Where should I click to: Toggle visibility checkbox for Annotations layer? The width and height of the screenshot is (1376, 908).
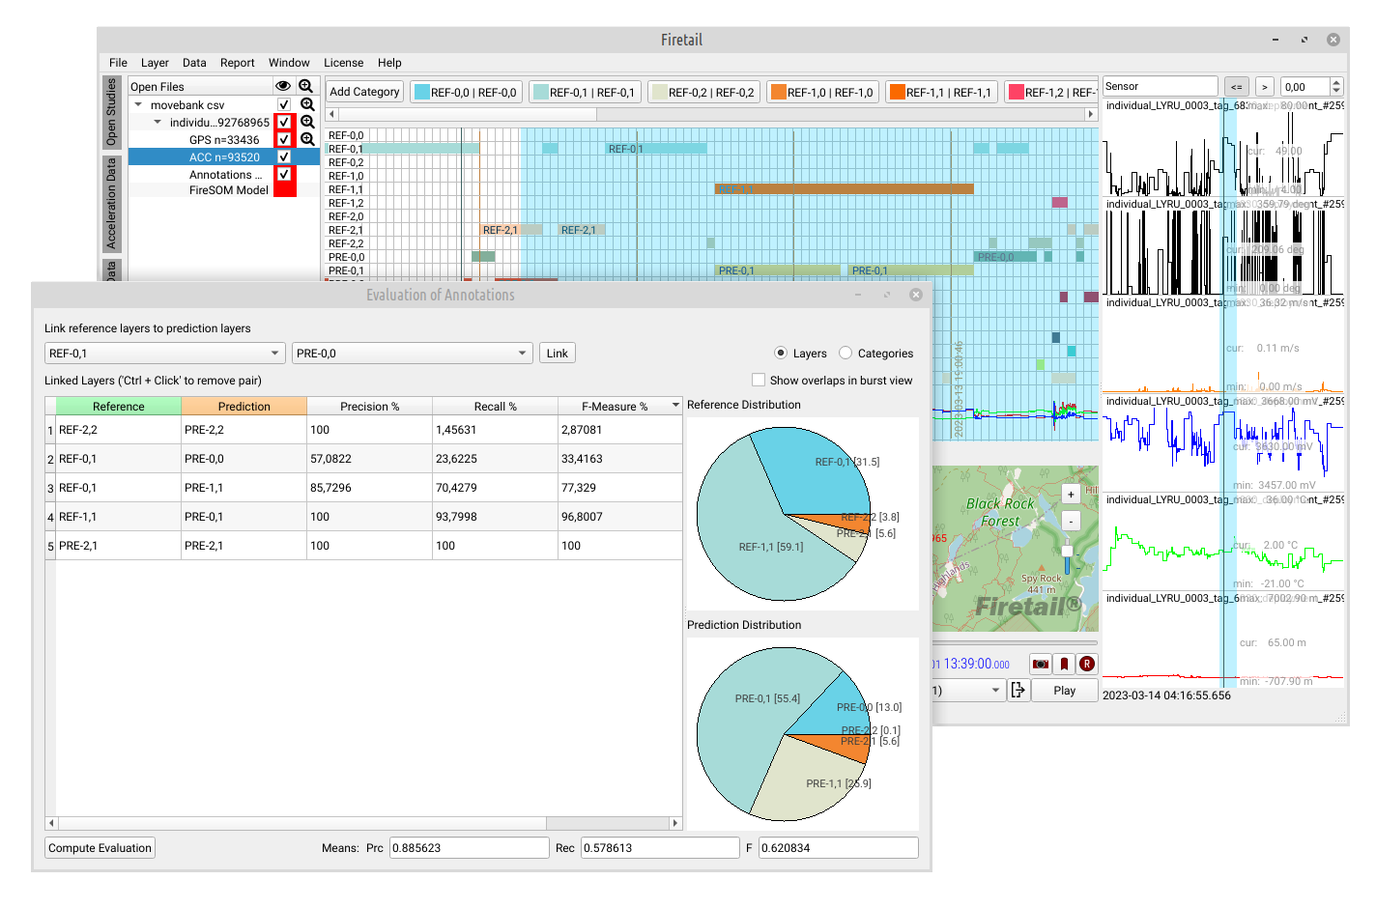tap(284, 174)
